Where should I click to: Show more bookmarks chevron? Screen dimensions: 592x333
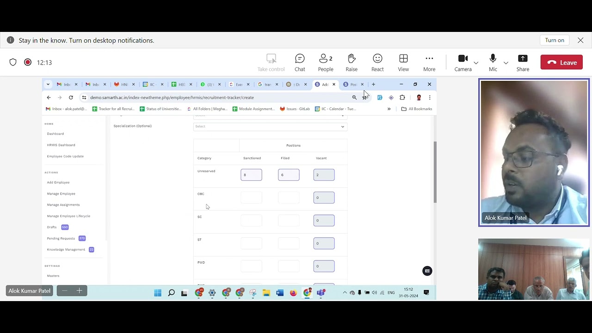click(389, 109)
